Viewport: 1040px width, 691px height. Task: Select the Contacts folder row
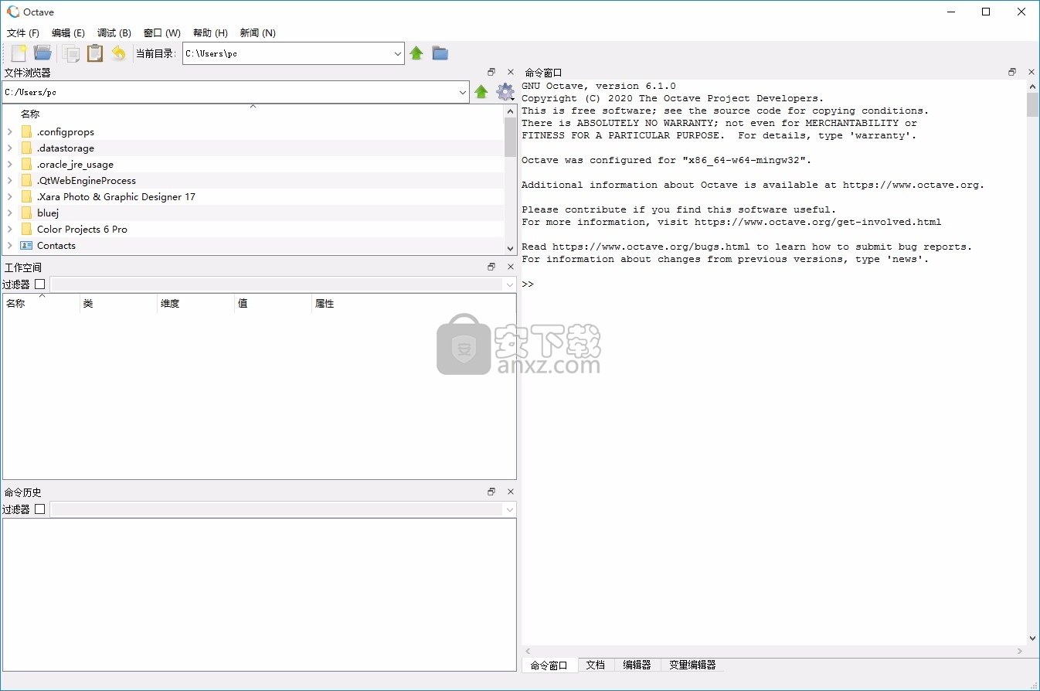click(x=253, y=246)
